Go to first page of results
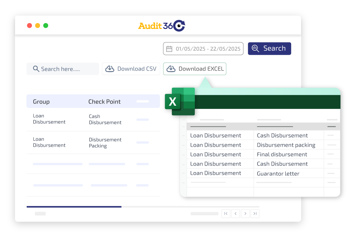This screenshot has height=233, width=350. tap(226, 213)
